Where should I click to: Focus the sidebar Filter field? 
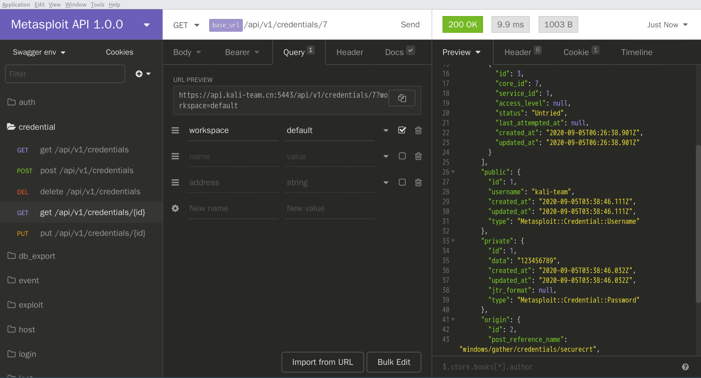(65, 74)
